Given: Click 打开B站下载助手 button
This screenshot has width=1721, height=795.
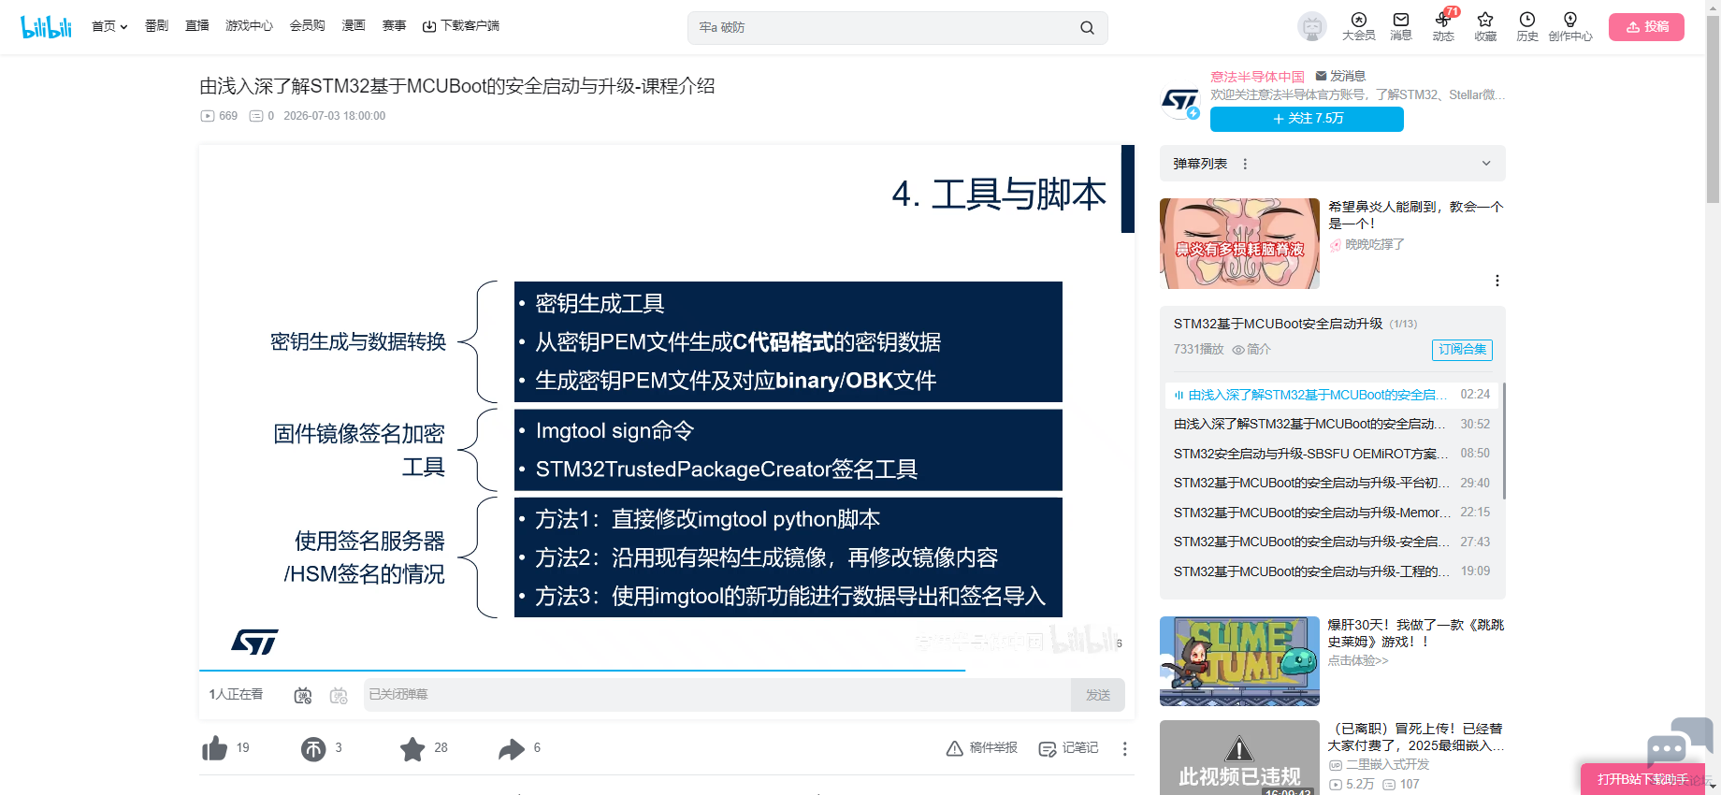Looking at the screenshot, I should pos(1644,779).
